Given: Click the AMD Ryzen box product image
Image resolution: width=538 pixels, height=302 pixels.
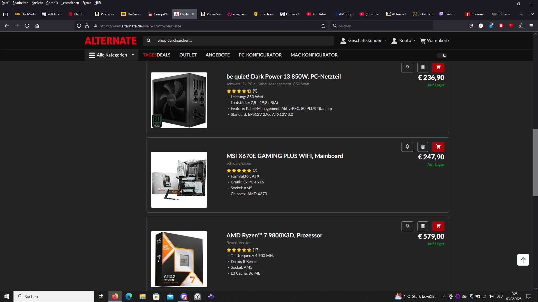Looking at the screenshot, I should (x=179, y=259).
